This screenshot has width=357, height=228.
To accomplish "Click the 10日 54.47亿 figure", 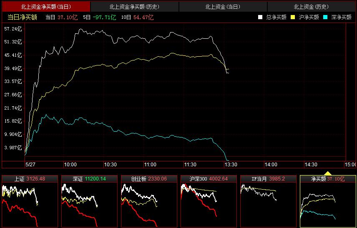I will (x=137, y=17).
